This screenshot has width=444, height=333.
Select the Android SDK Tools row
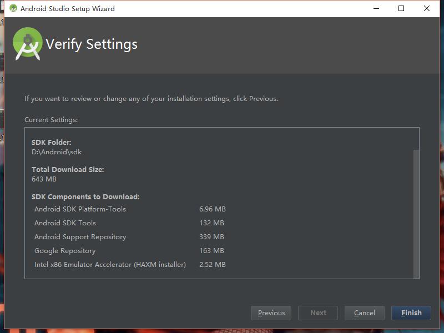click(65, 223)
